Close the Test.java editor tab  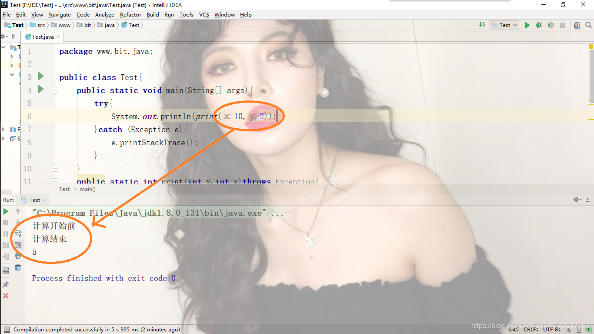[x=59, y=37]
